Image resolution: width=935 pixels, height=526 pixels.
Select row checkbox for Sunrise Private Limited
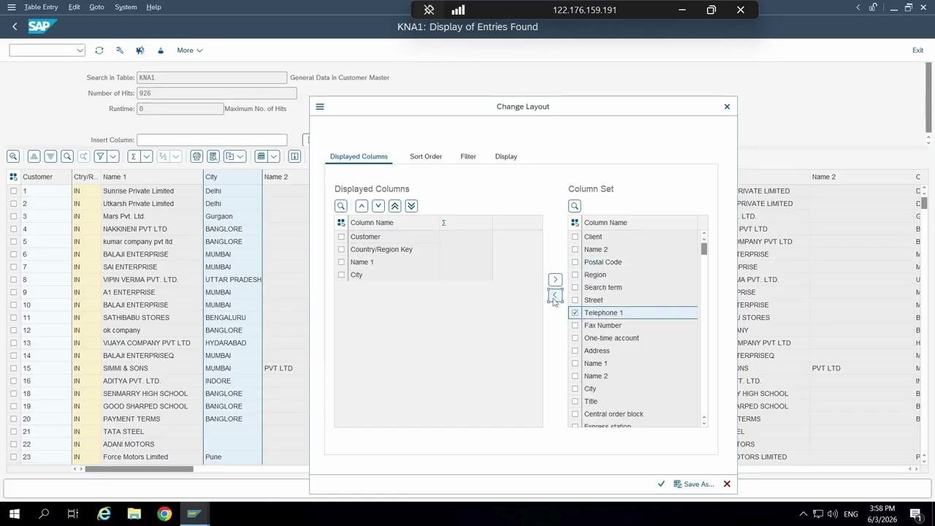click(13, 191)
